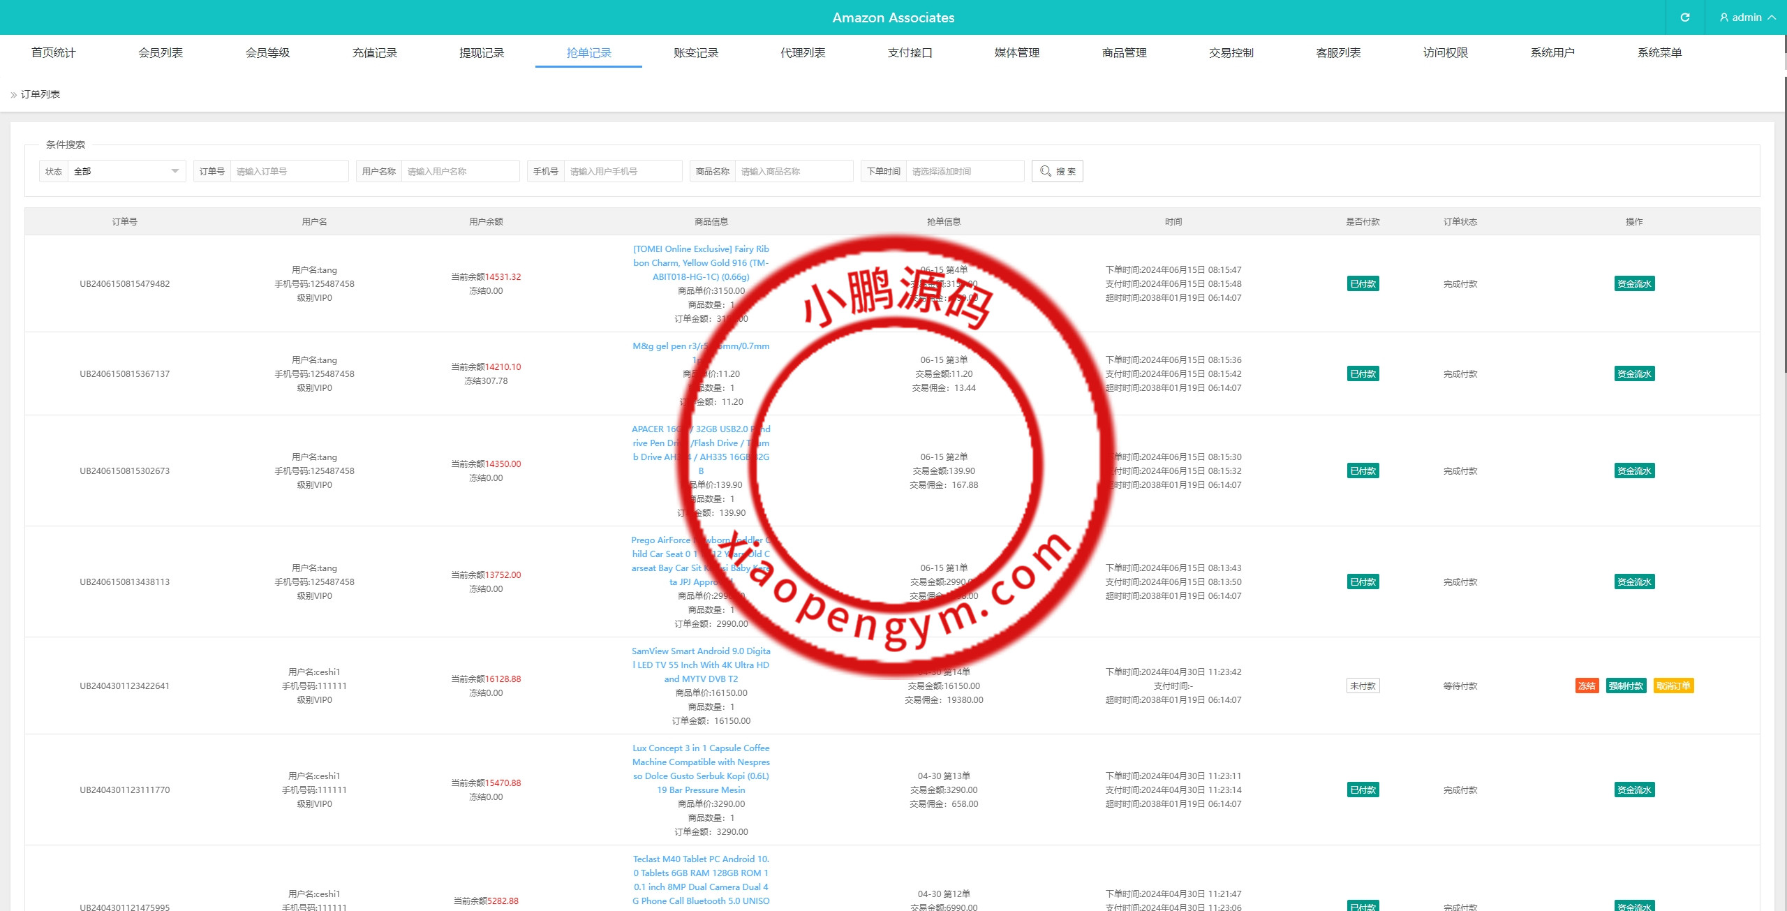Screen dimensions: 1787x911
Task: Switch to 会员列表 tab
Action: (161, 52)
